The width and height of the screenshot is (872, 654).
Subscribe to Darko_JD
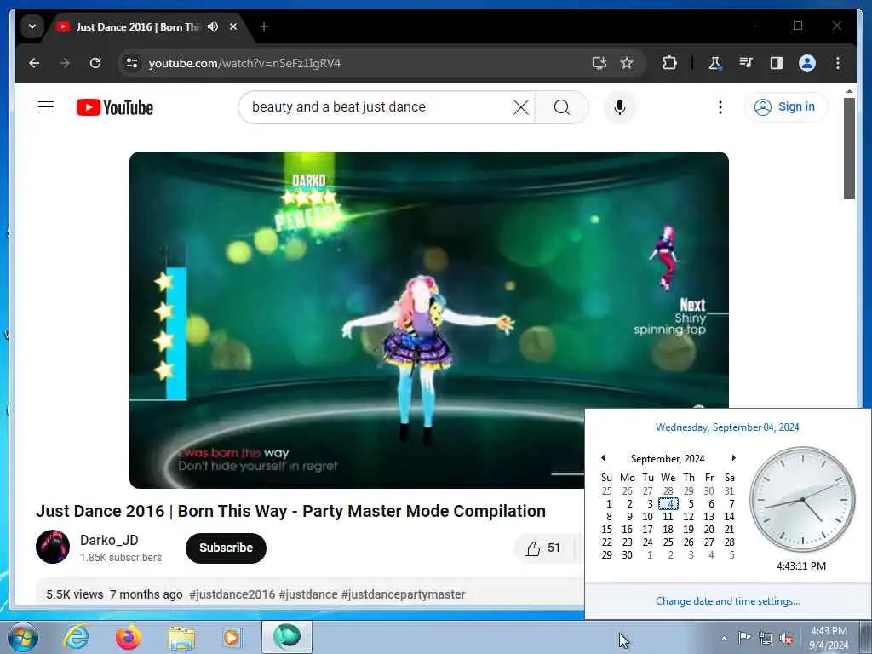226,548
